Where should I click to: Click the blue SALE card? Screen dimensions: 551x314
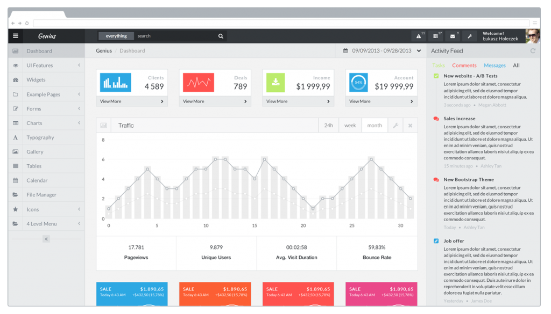[131, 293]
